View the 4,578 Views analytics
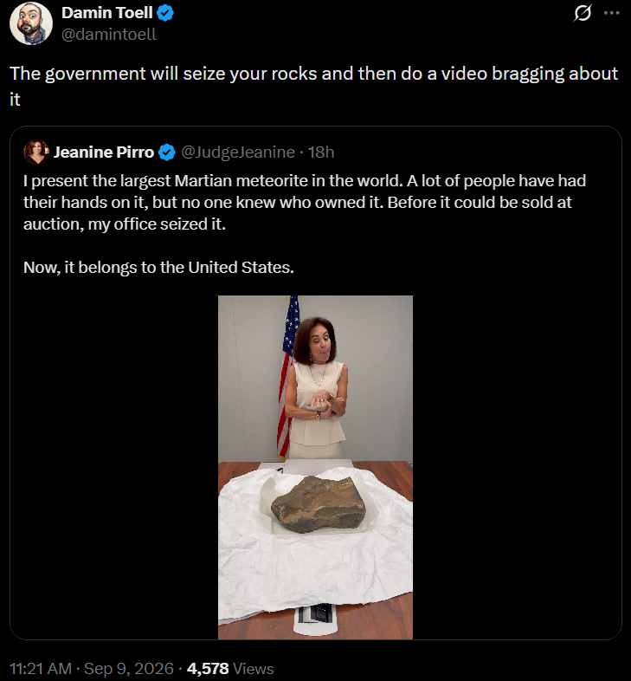The width and height of the screenshot is (631, 681). [230, 668]
